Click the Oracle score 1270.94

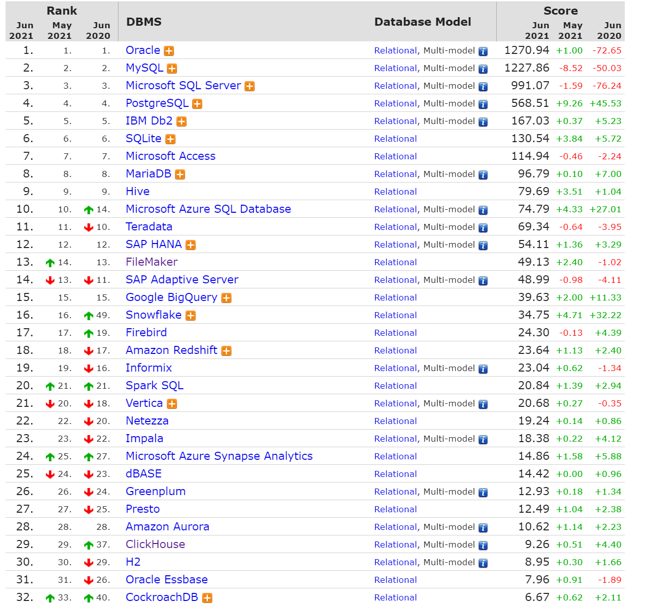(x=526, y=50)
